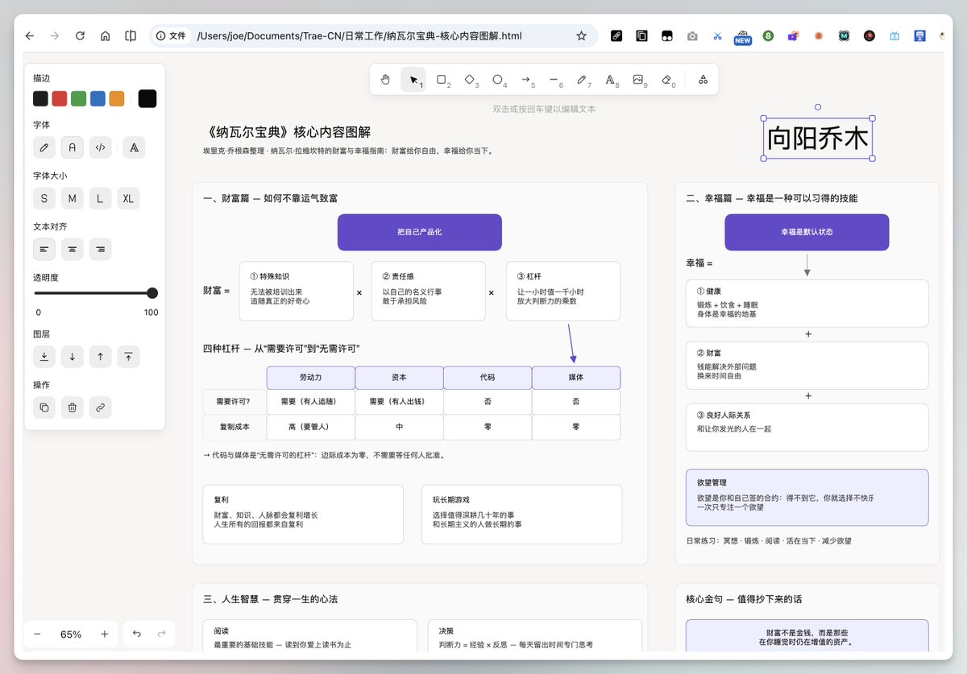The width and height of the screenshot is (967, 674).
Task: Select the Insert image tool
Action: coord(638,80)
